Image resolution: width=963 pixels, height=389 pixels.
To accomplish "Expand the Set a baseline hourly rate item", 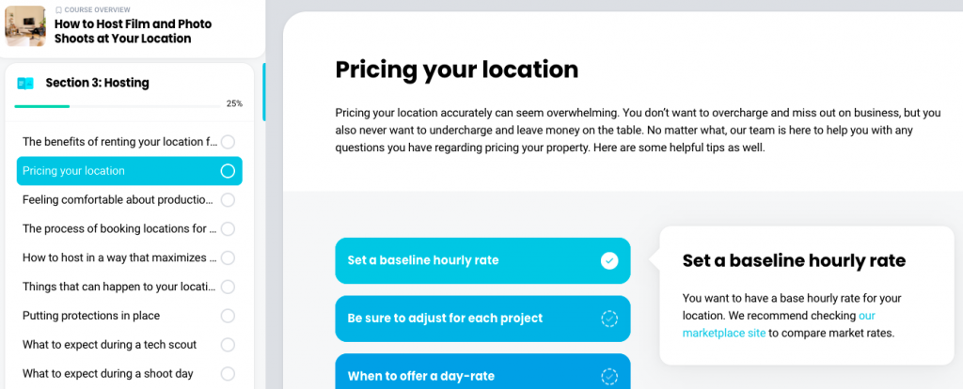I will point(482,261).
